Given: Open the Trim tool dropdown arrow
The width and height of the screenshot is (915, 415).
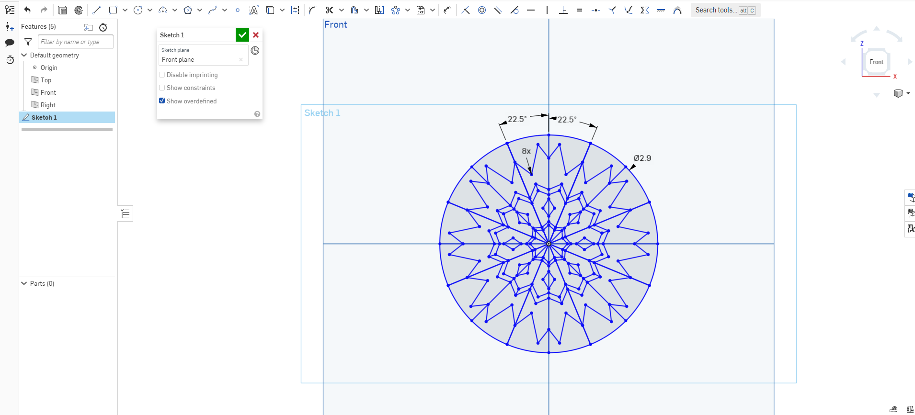Looking at the screenshot, I should tap(342, 10).
